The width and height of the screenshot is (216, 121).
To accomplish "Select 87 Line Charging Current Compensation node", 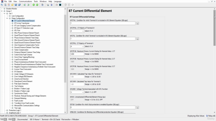I will click(28, 26).
